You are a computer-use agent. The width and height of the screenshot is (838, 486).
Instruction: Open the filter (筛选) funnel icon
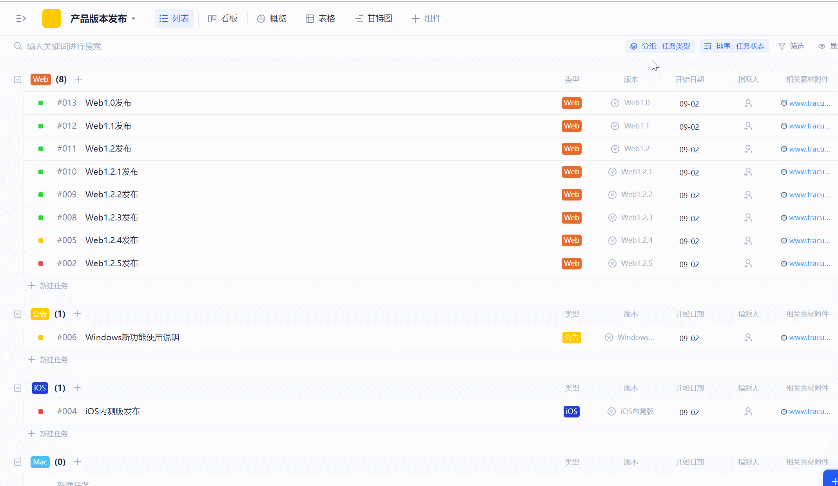coord(782,46)
